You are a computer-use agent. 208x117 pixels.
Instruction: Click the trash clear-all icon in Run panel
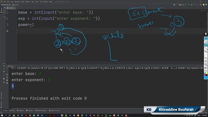tap(7, 83)
